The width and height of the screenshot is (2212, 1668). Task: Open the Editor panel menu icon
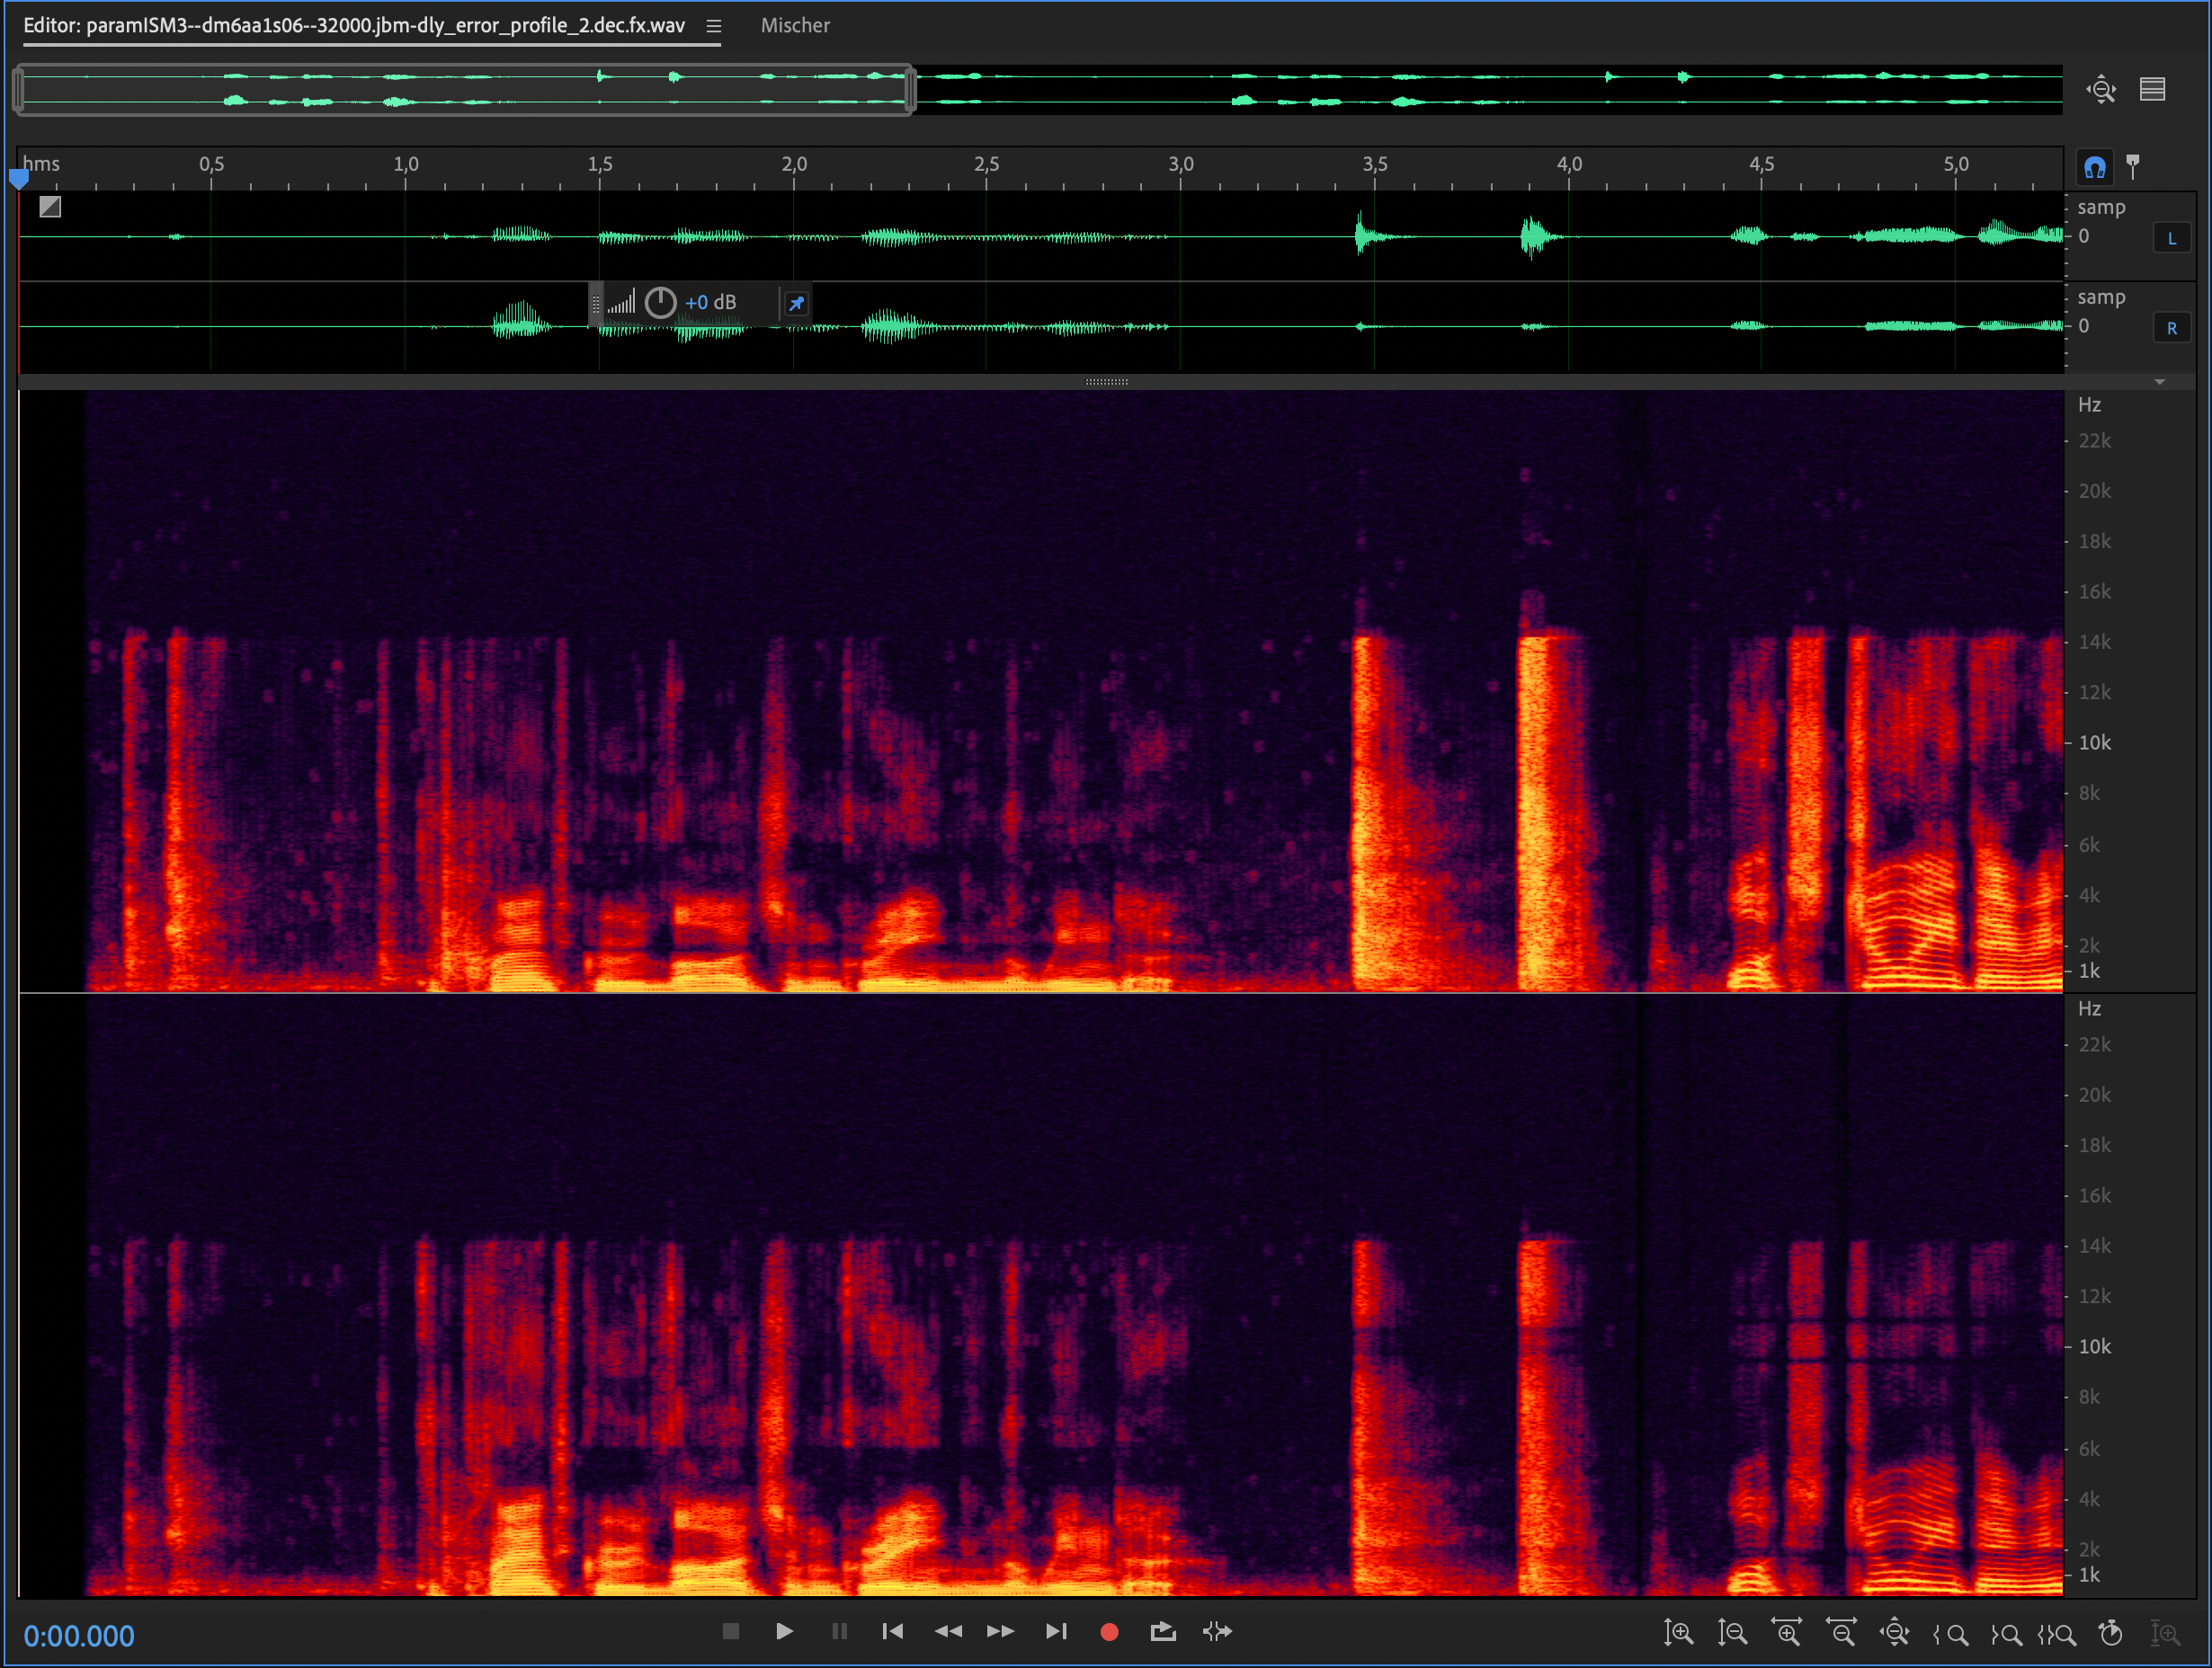click(x=713, y=26)
